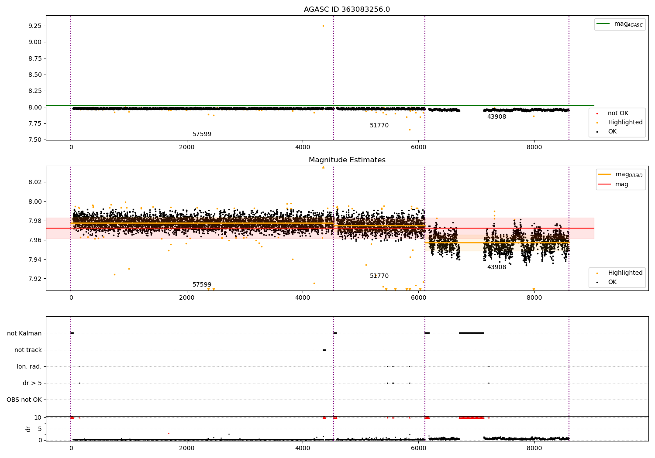The width and height of the screenshot is (655, 458).
Task: Click the '10' tick on the dr axis
Action: coord(38,417)
